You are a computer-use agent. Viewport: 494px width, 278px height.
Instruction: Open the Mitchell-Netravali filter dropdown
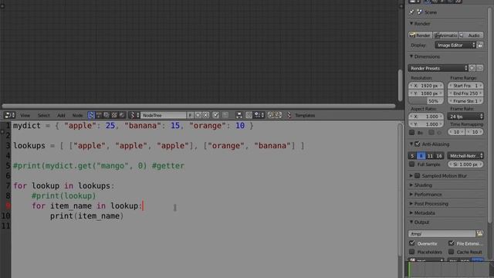[465, 156]
